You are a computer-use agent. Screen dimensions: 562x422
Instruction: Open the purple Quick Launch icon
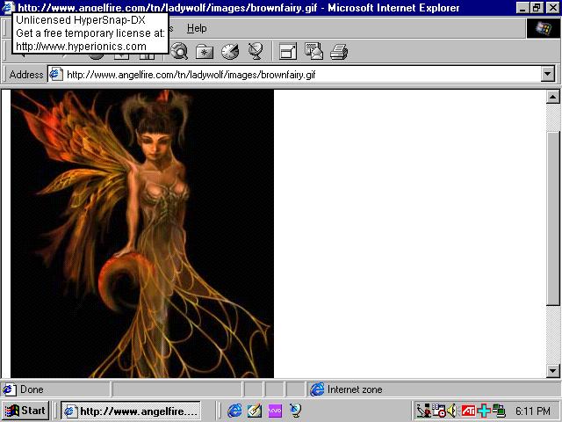275,411
